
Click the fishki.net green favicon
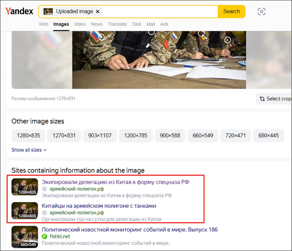45,236
